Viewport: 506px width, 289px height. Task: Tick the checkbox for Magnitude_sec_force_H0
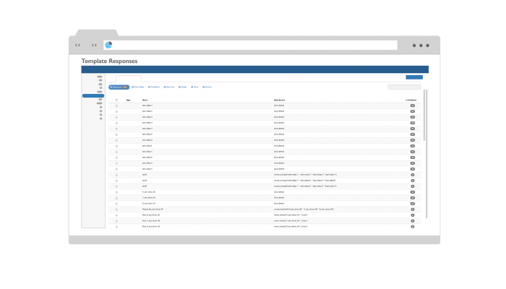(116, 210)
